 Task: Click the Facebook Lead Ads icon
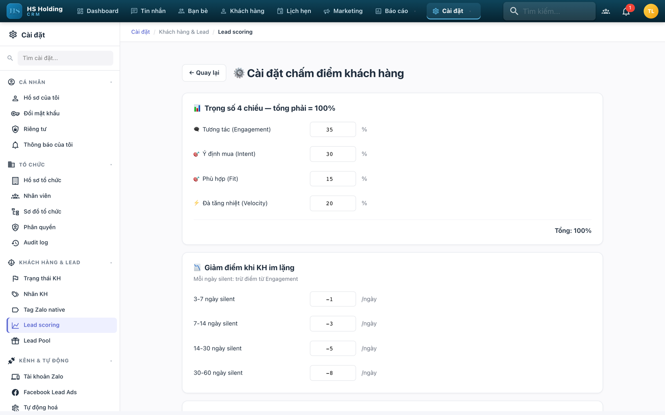pyautogui.click(x=15, y=393)
